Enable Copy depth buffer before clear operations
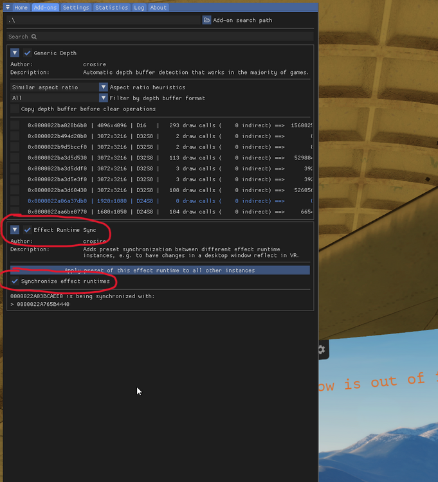This screenshot has width=438, height=482. pyautogui.click(x=15, y=109)
